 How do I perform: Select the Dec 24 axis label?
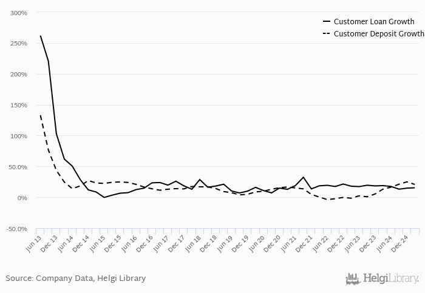(401, 244)
